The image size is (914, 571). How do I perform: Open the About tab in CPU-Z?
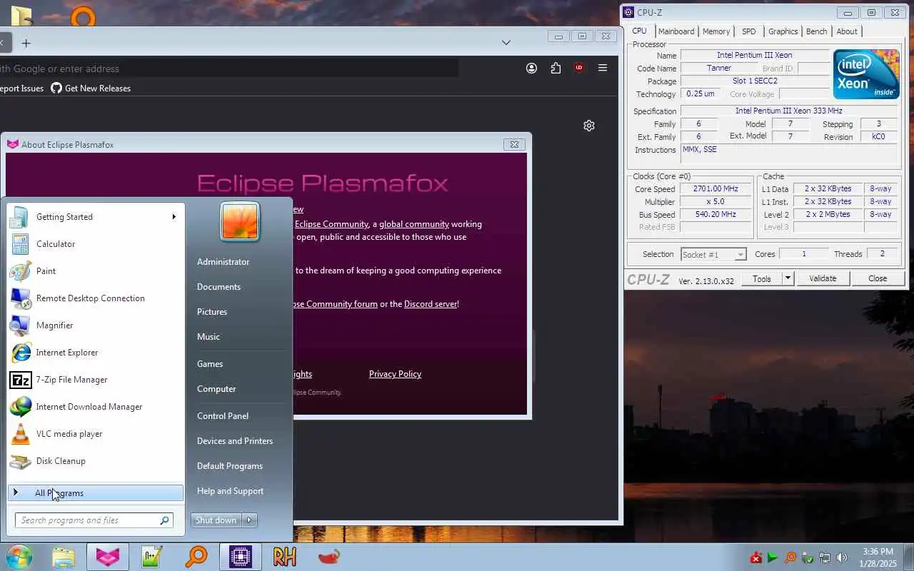point(847,31)
